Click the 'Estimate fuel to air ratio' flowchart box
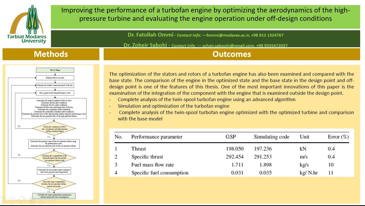This screenshot has width=365, height=206. tap(55, 78)
